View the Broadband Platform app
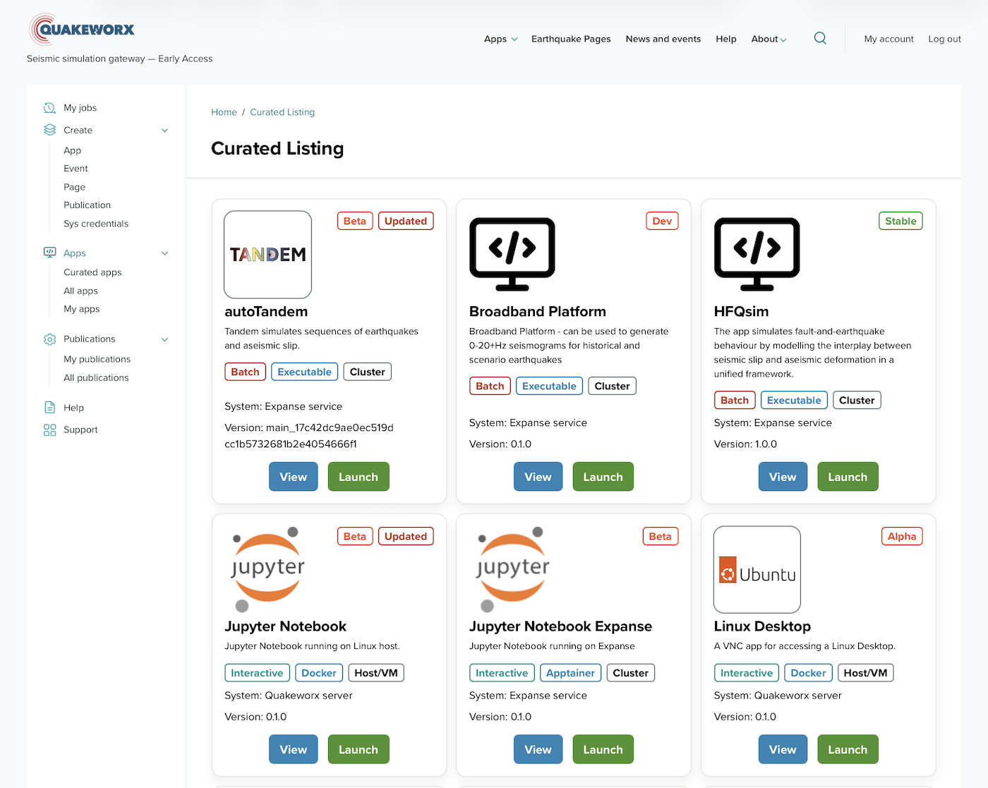The image size is (988, 788). [x=538, y=477]
